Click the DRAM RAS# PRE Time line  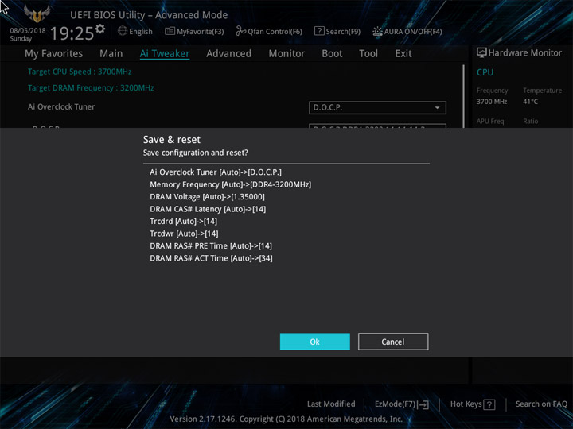point(211,245)
